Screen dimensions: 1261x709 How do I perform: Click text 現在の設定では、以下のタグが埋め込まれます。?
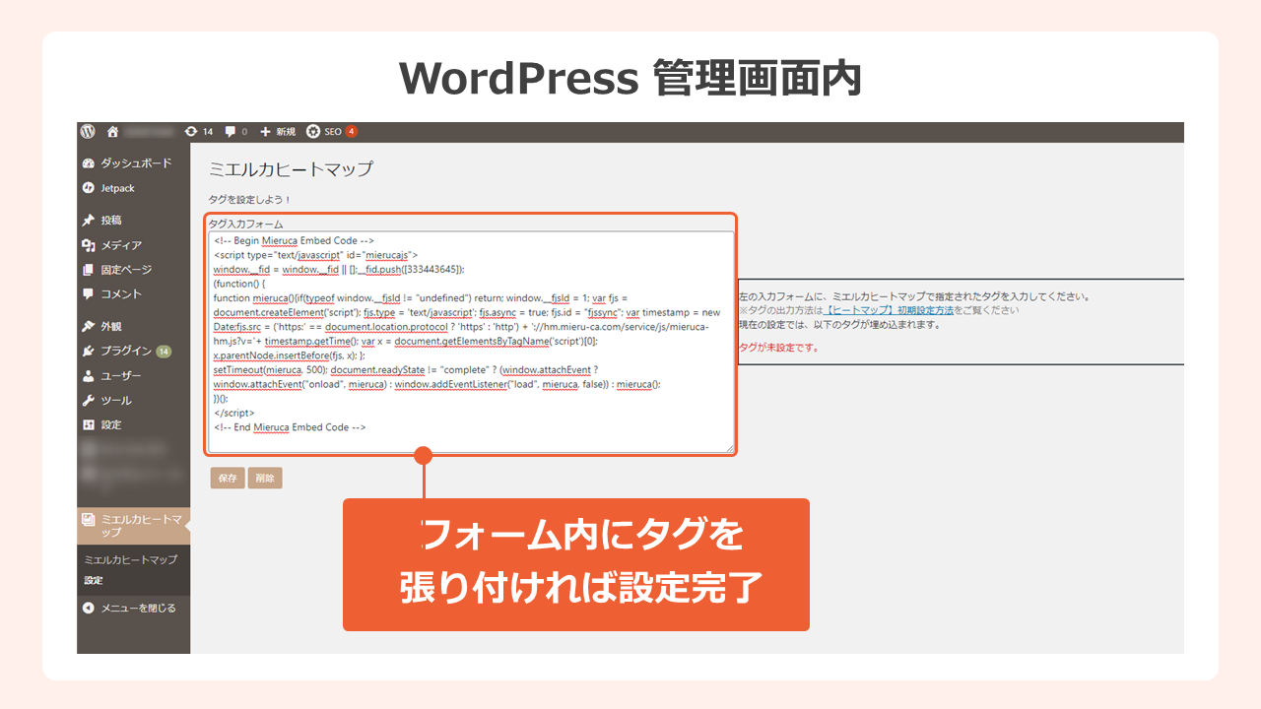click(x=839, y=324)
